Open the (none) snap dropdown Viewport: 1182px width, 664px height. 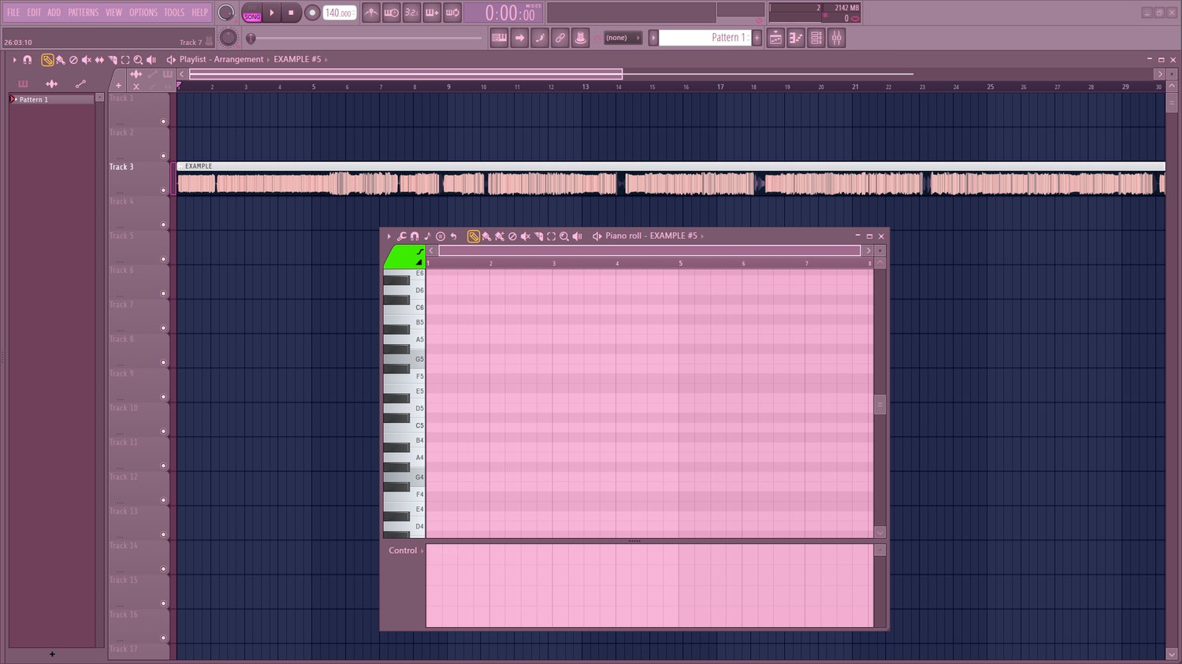click(623, 38)
